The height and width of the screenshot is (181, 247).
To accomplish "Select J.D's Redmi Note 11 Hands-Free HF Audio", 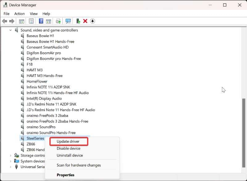I will click(x=61, y=110).
